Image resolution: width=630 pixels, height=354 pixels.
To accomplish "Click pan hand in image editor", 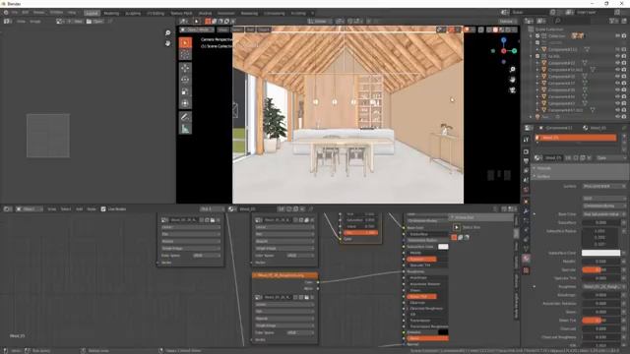I will point(168,43).
